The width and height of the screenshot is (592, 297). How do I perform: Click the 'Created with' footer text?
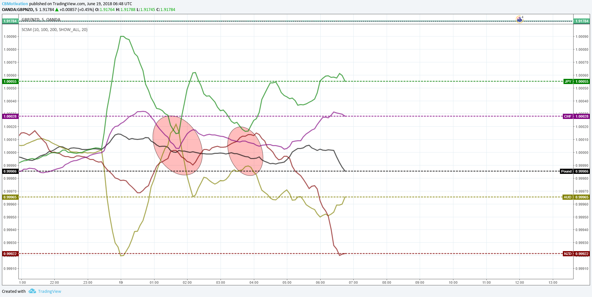pyautogui.click(x=14, y=291)
